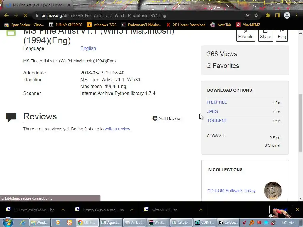Switch to WinR... taskbar window

pos(157,223)
